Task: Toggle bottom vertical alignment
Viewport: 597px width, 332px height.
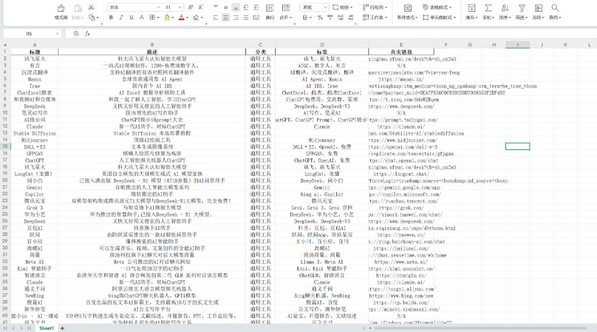Action: click(236, 7)
